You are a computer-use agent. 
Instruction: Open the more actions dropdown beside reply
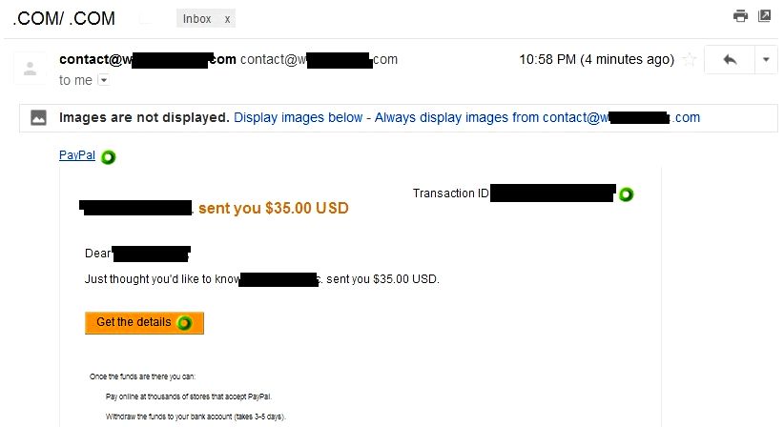pyautogui.click(x=766, y=60)
